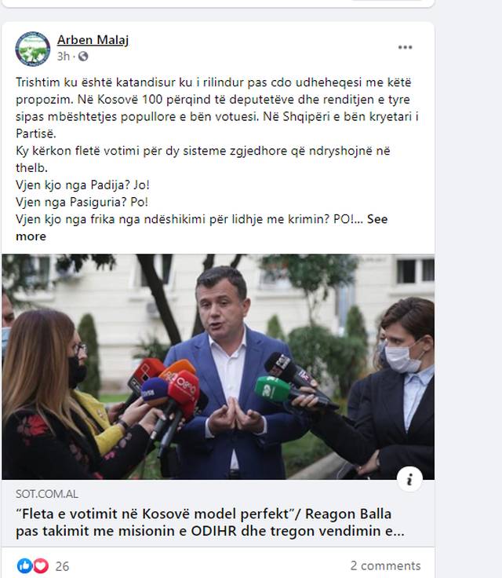The width and height of the screenshot is (502, 578).
Task: Open the article preview photo
Action: [x=218, y=367]
